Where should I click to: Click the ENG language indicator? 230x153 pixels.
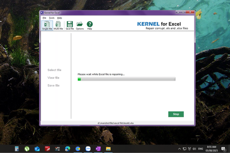tap(201, 149)
